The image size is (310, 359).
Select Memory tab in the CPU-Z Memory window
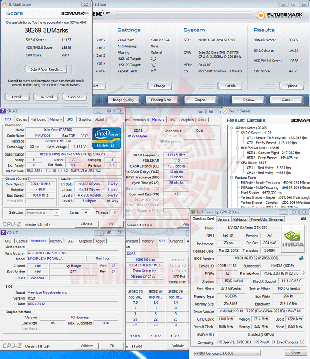pos(158,119)
